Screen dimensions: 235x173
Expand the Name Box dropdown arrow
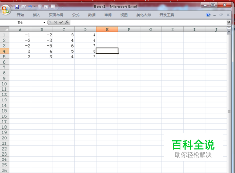44,22
